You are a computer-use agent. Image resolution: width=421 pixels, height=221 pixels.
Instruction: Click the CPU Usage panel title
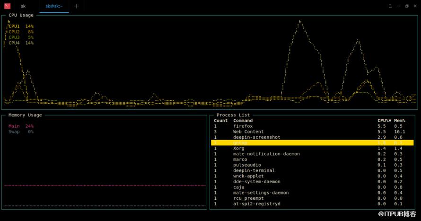coord(21,15)
